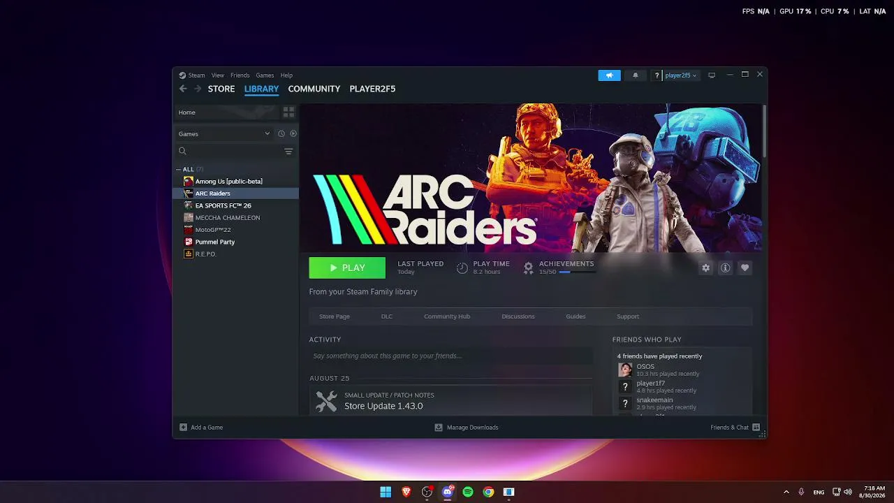Open Windows Start menu
The height and width of the screenshot is (503, 894).
(x=386, y=492)
